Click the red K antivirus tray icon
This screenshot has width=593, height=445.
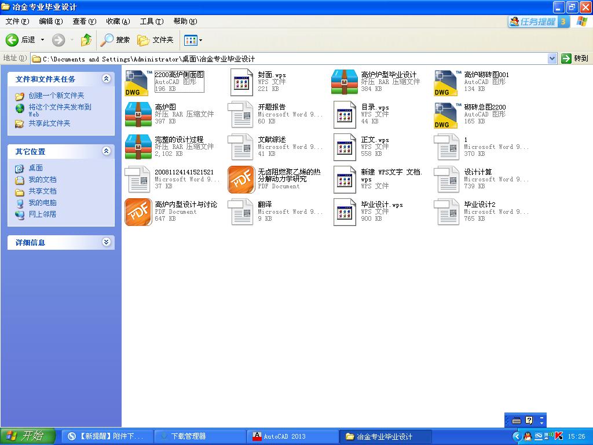(559, 437)
